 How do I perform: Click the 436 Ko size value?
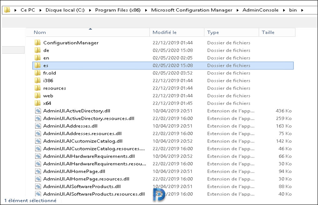[284, 111]
